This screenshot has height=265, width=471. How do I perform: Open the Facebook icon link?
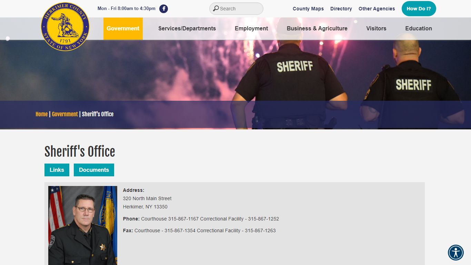pyautogui.click(x=163, y=9)
